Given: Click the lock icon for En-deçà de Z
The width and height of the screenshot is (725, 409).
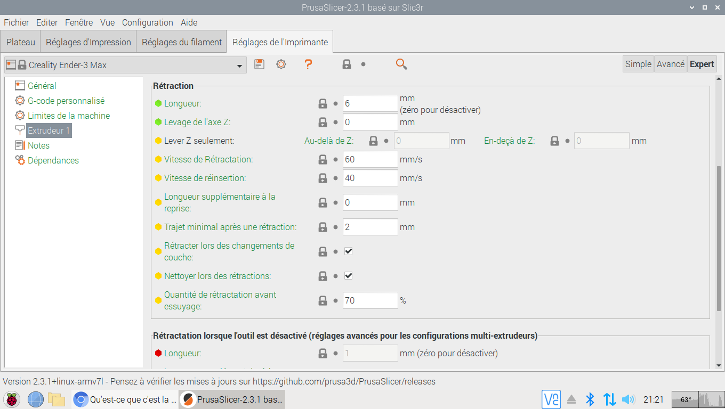Looking at the screenshot, I should point(554,141).
